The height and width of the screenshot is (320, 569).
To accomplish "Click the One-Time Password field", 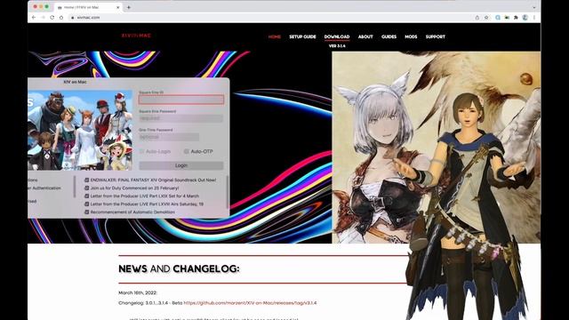I will point(169,137).
